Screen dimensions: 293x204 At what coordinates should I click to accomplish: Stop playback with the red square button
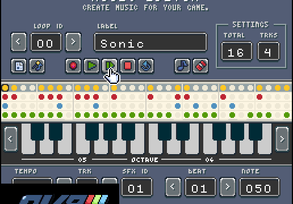(x=128, y=66)
